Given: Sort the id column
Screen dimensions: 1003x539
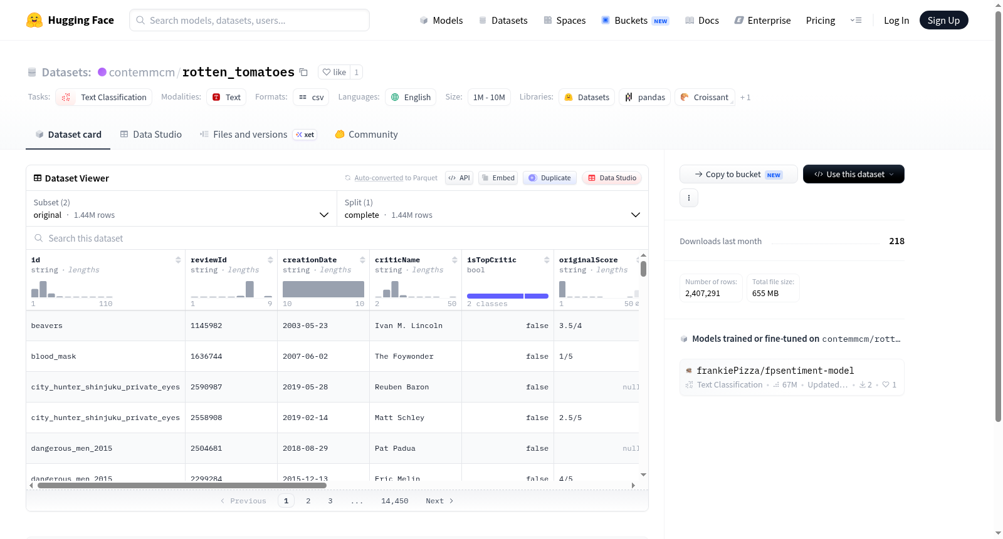Looking at the screenshot, I should [178, 260].
